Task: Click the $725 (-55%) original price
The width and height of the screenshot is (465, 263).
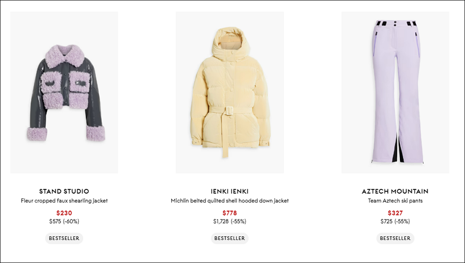Action: click(396, 222)
